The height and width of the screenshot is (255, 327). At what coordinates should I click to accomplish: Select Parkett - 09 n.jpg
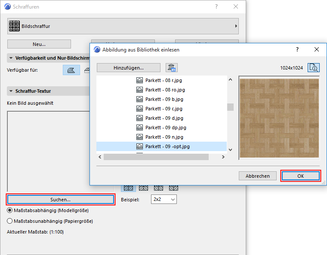coord(162,137)
